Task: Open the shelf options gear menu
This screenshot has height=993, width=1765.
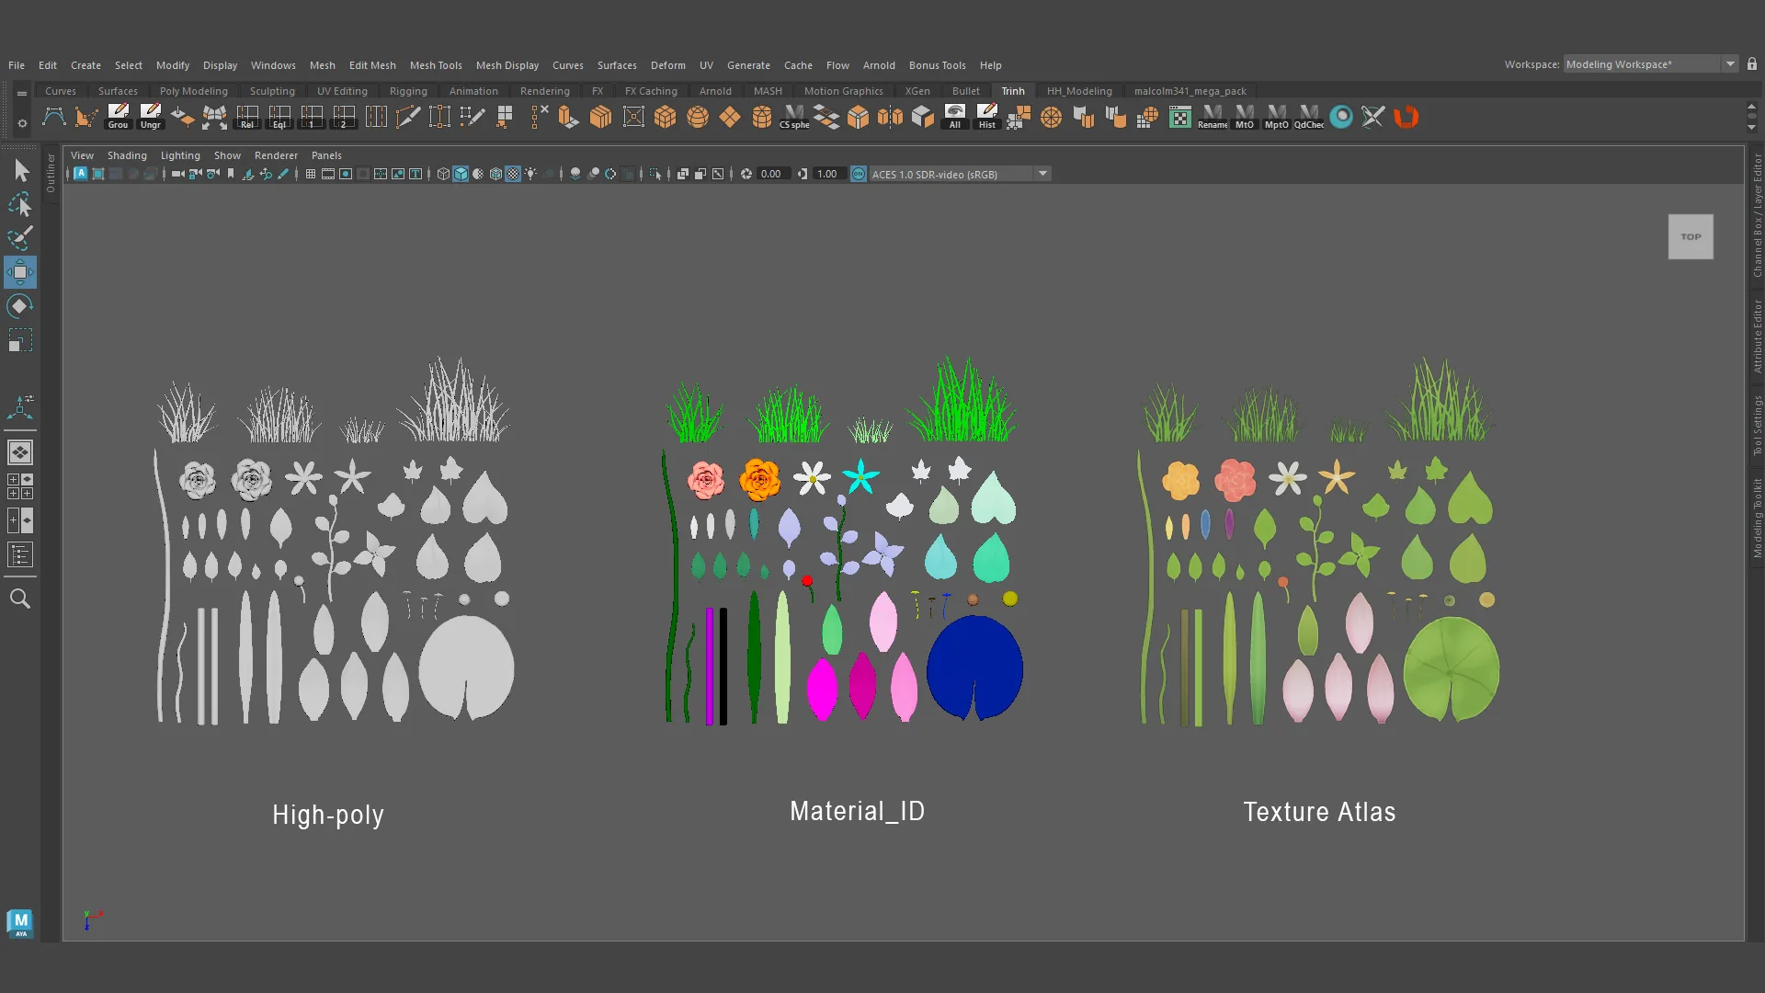Action: click(22, 123)
